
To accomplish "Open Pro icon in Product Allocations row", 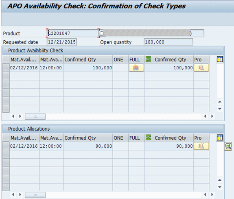I will 201,146.
